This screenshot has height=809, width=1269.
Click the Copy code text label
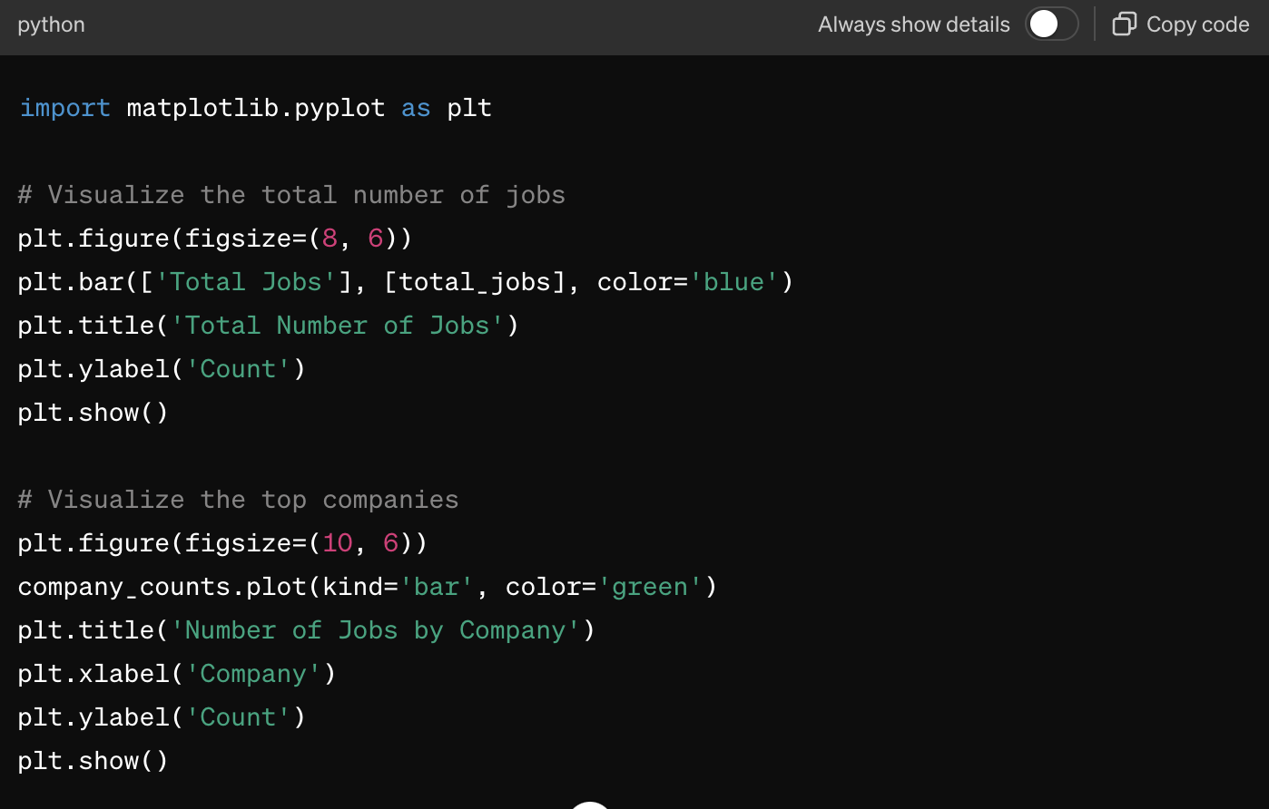tap(1197, 24)
